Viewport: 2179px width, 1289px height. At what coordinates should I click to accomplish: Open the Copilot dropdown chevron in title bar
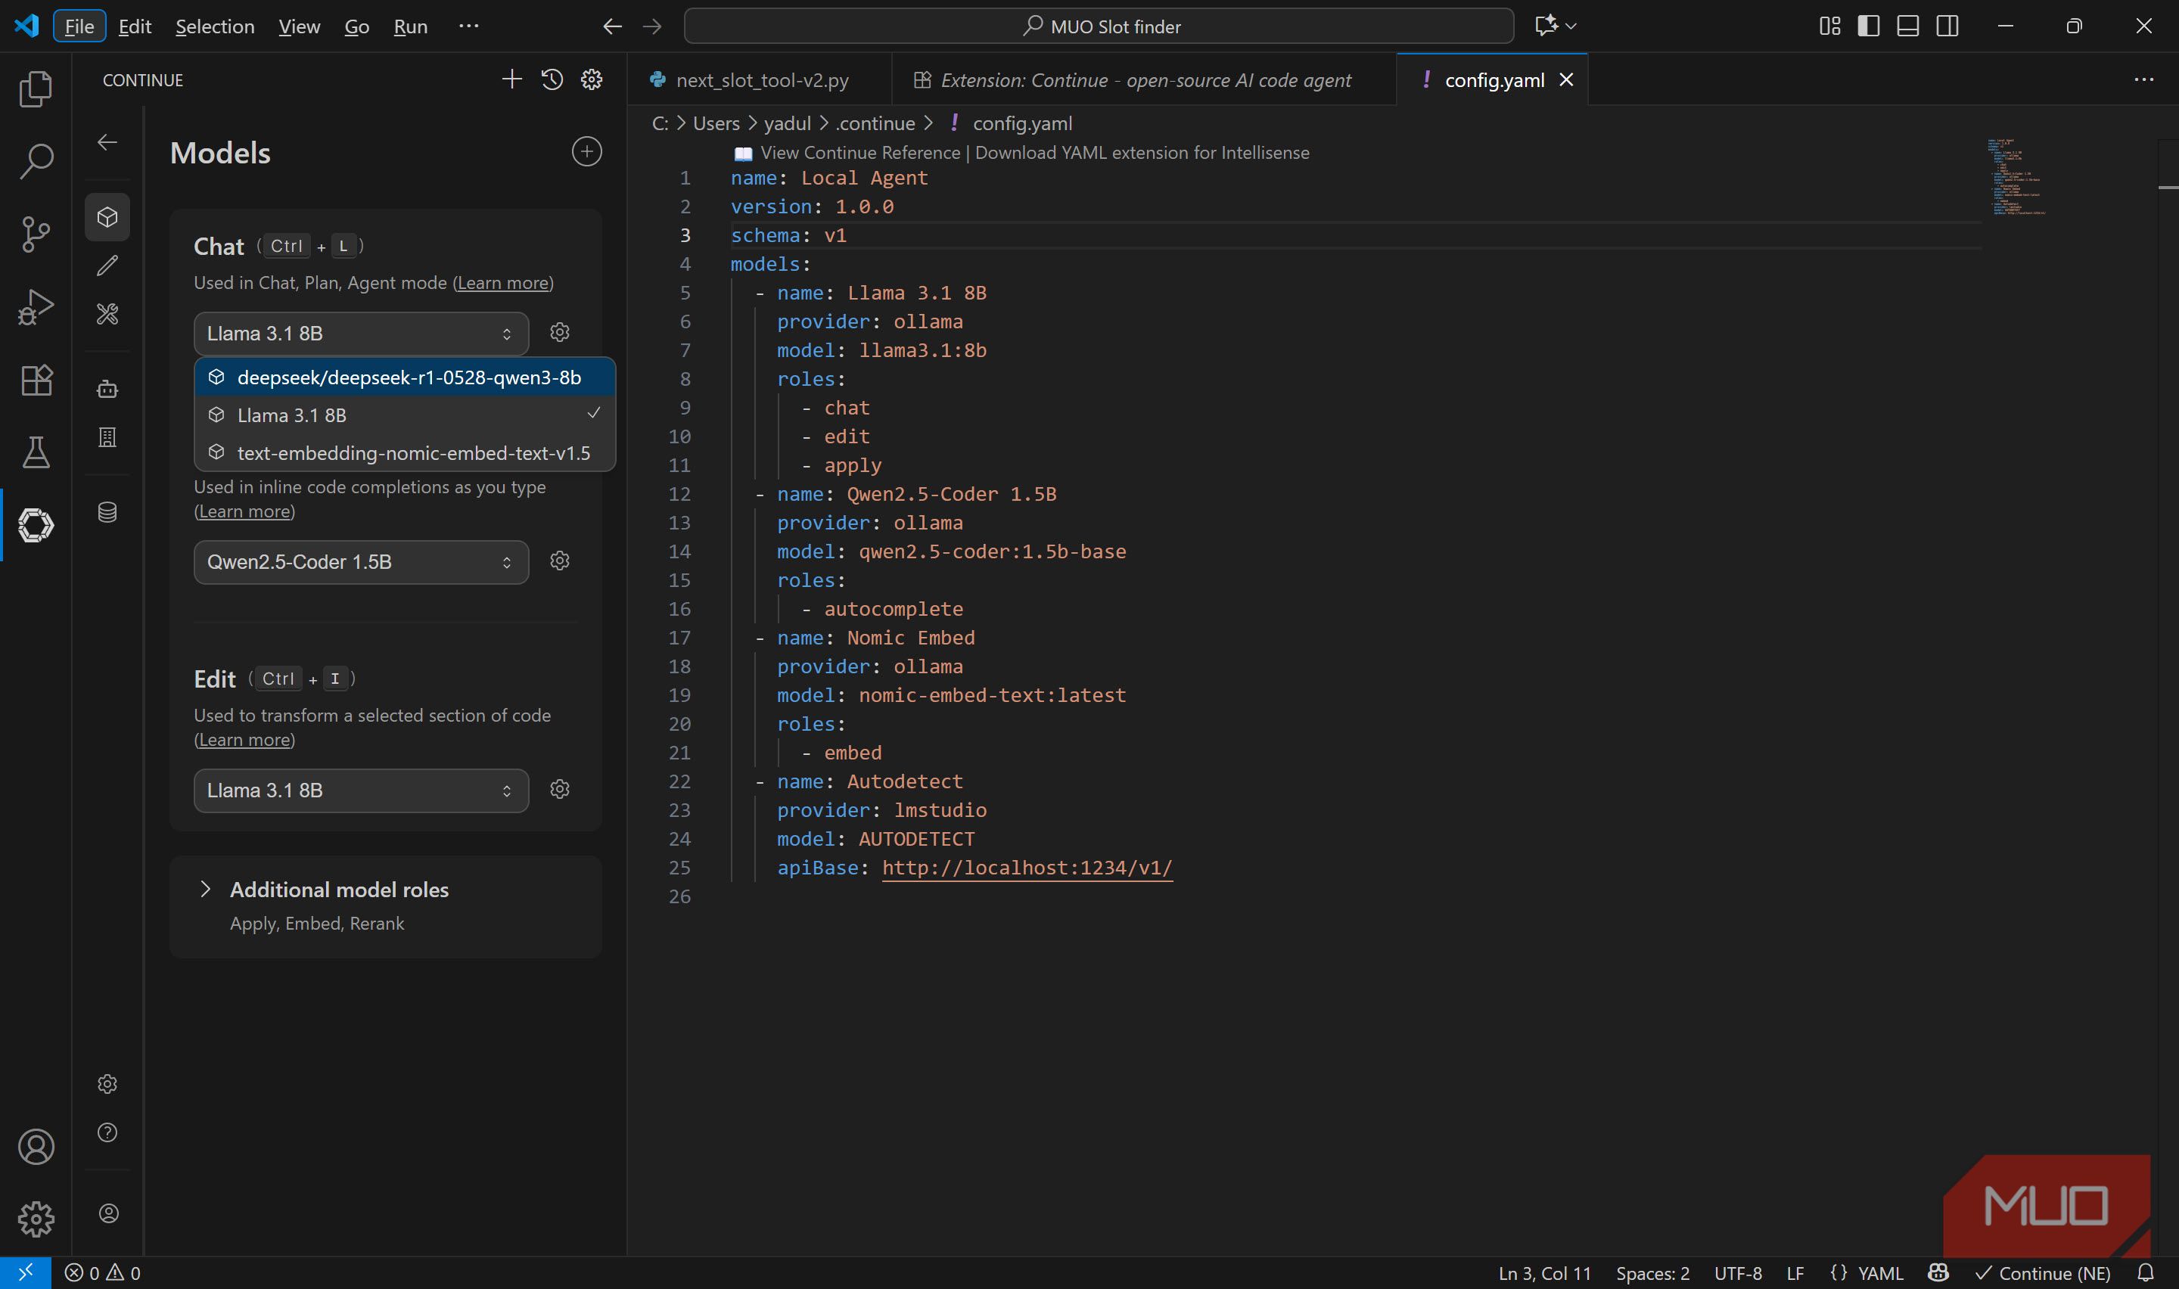pyautogui.click(x=1570, y=26)
